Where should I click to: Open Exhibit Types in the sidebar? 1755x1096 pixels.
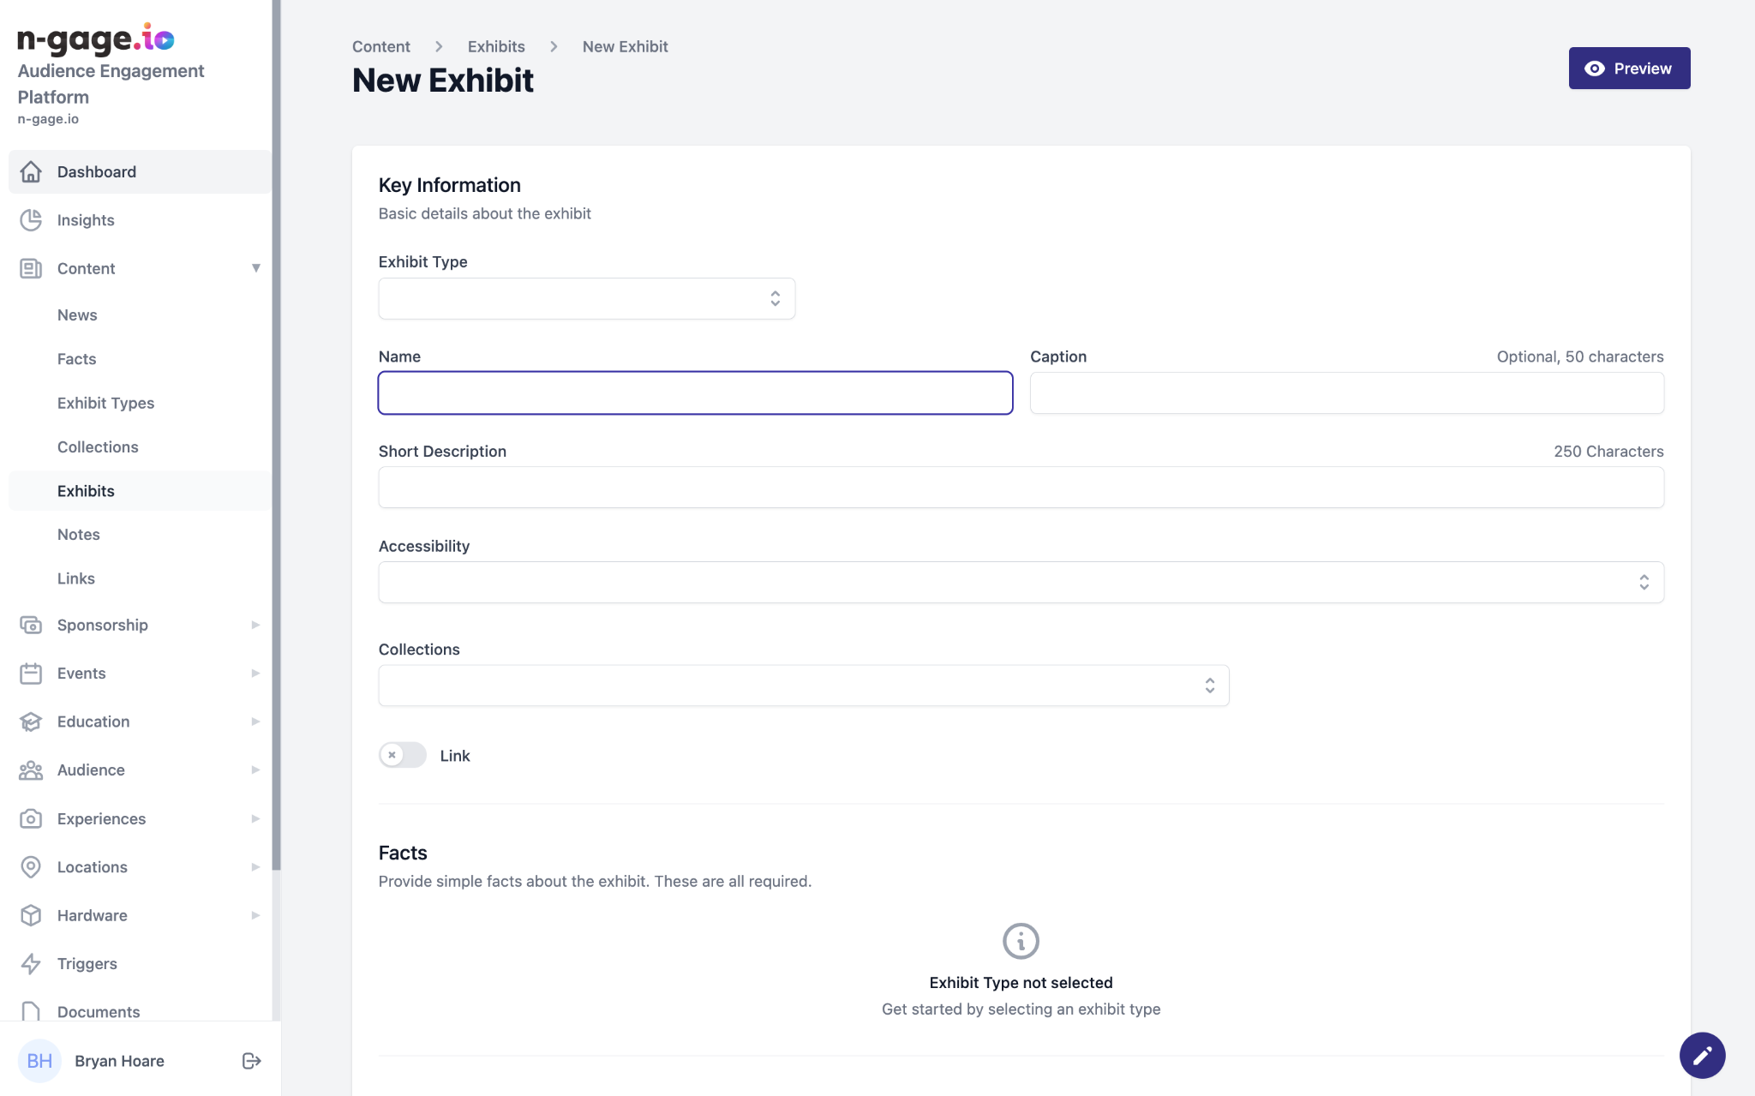coord(105,403)
